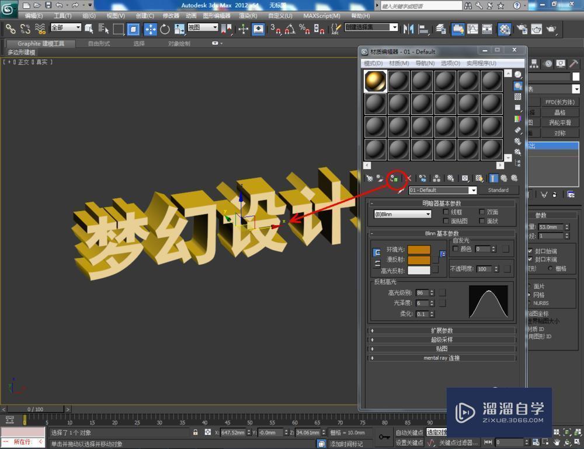Enable the 线框 (wireframe) checkbox
The image size is (584, 449).
tap(445, 212)
